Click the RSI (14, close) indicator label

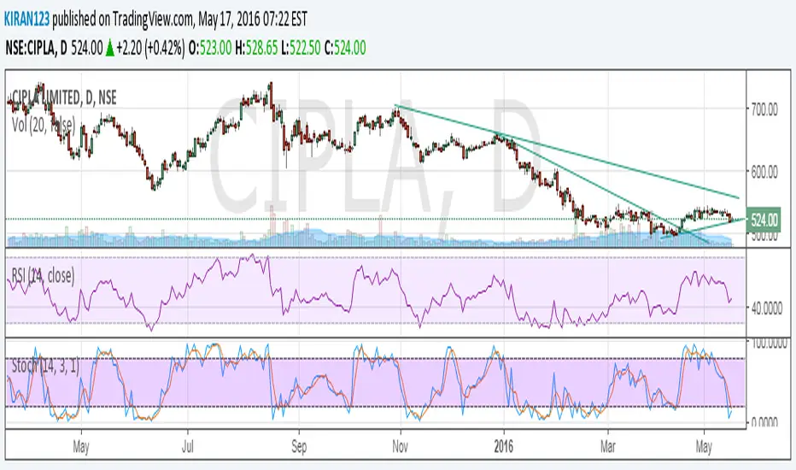[44, 276]
